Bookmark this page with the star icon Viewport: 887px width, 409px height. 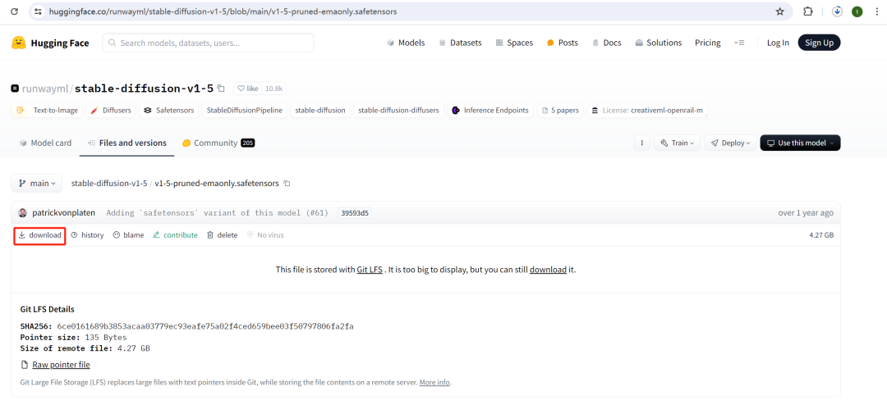(x=780, y=11)
